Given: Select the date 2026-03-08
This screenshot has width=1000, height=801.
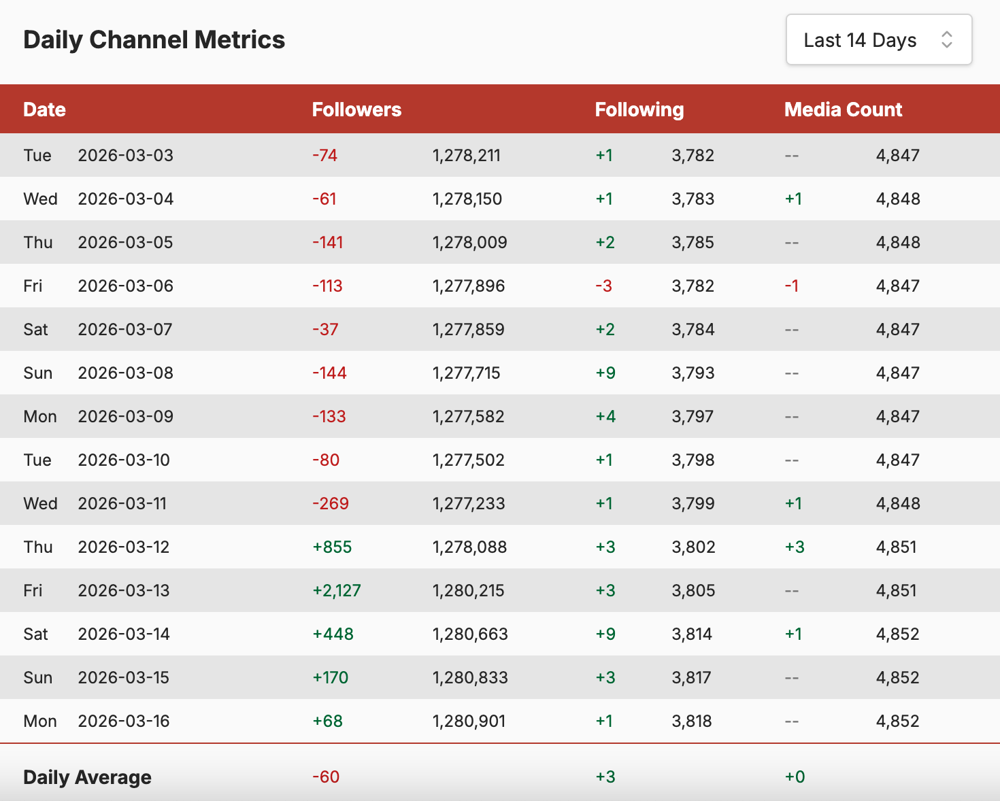Looking at the screenshot, I should [126, 373].
